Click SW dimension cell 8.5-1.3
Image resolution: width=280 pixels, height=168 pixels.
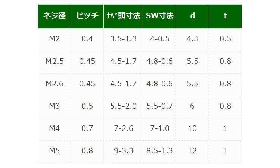pos(159,151)
